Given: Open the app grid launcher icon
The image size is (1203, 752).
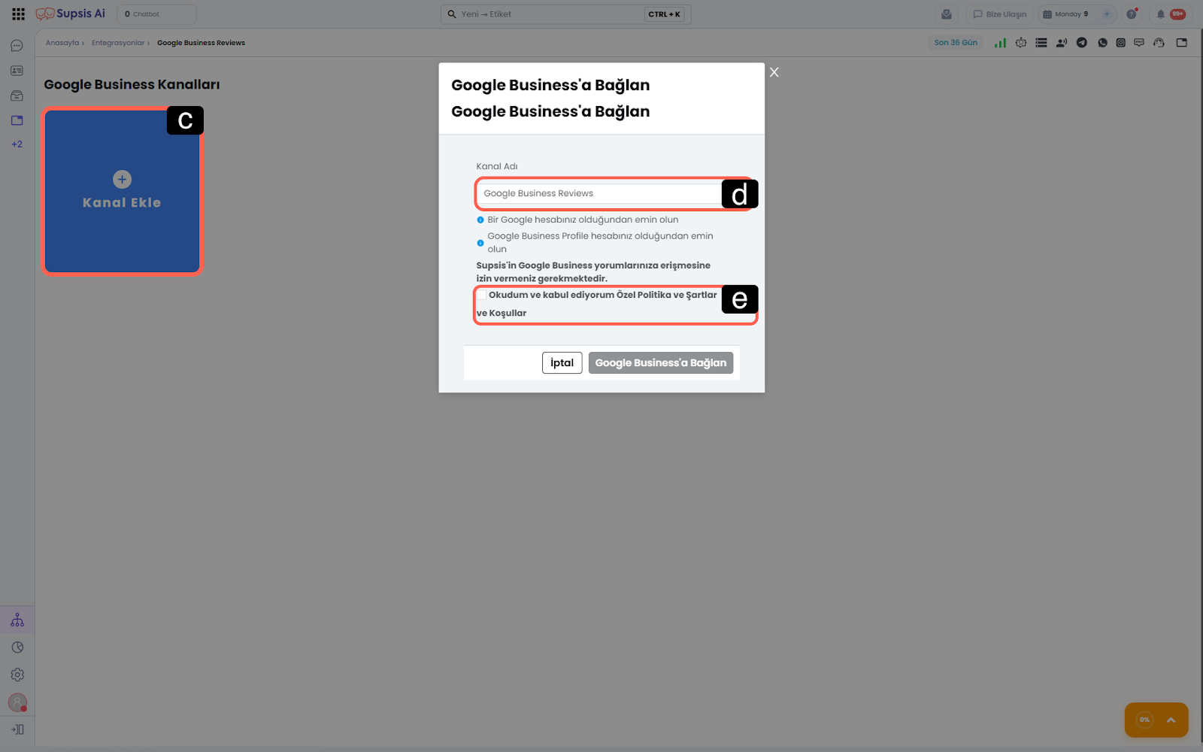Looking at the screenshot, I should [x=18, y=14].
